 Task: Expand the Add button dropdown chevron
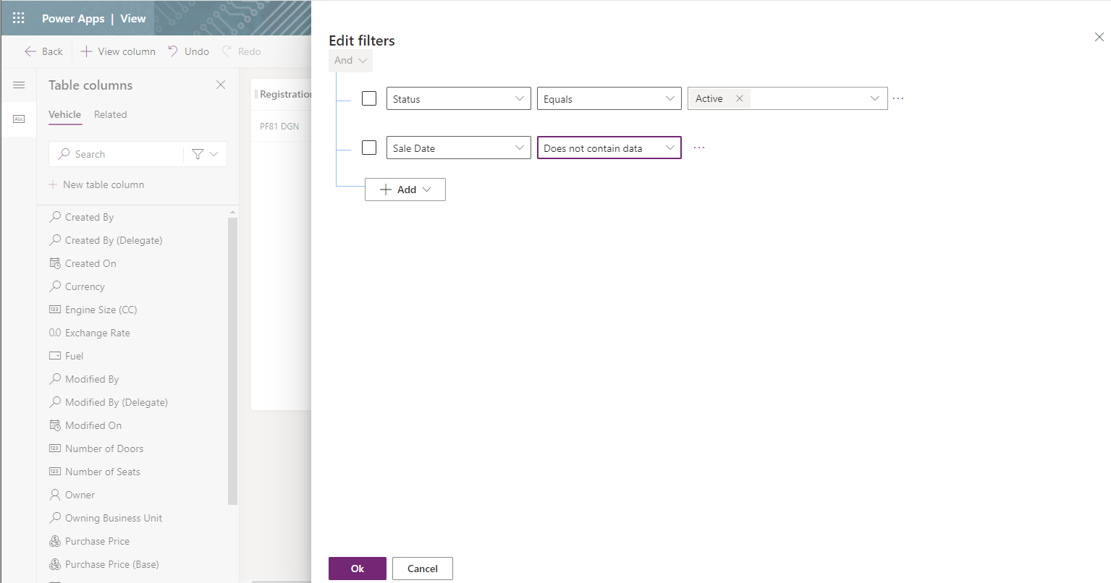pyautogui.click(x=426, y=189)
